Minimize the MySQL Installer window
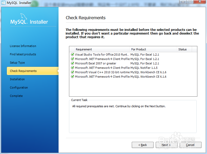The image size is (207, 154). 183,2
